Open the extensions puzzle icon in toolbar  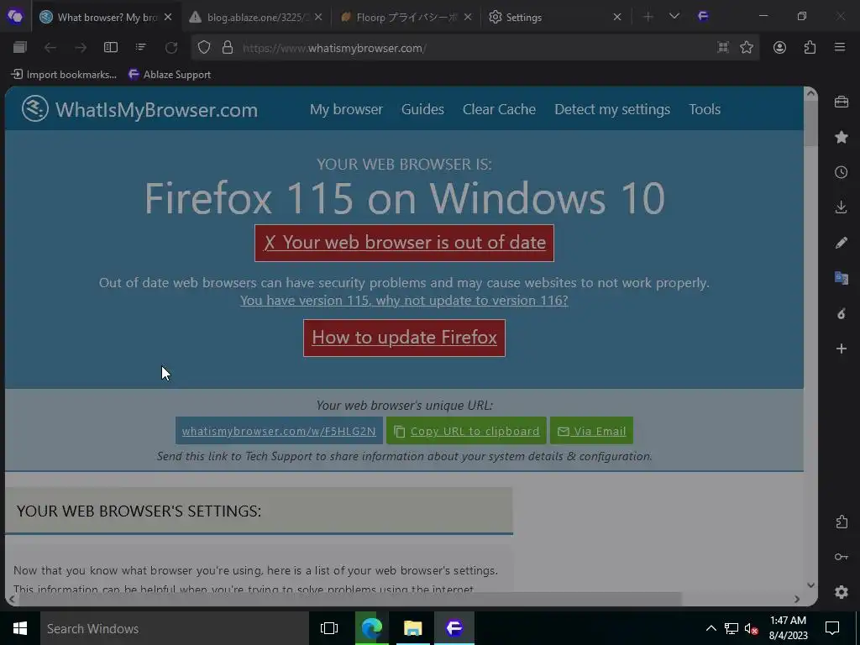pos(810,47)
